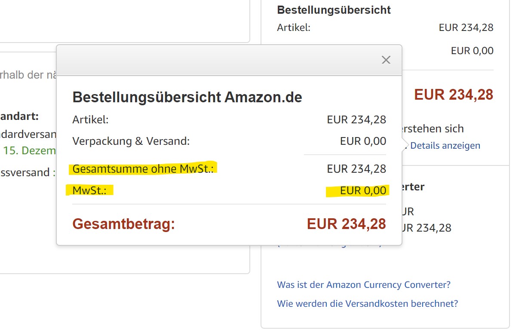Click the highlighted 'Gesamtsumme ohne MwSt.:' label
The width and height of the screenshot is (528, 336).
click(x=143, y=169)
